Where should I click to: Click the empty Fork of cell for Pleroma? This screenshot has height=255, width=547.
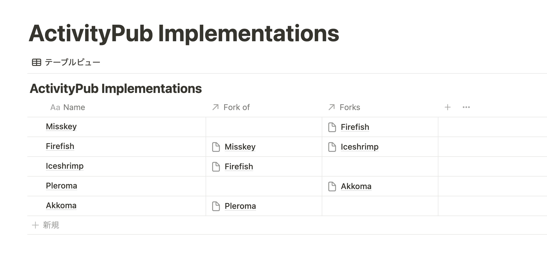[264, 186]
